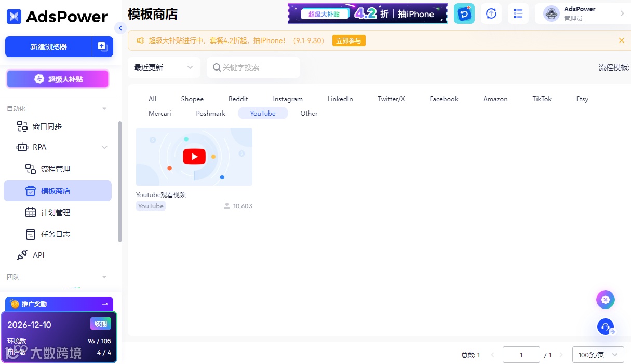This screenshot has width=631, height=364.
Task: Click the 立即参与 button
Action: point(348,40)
